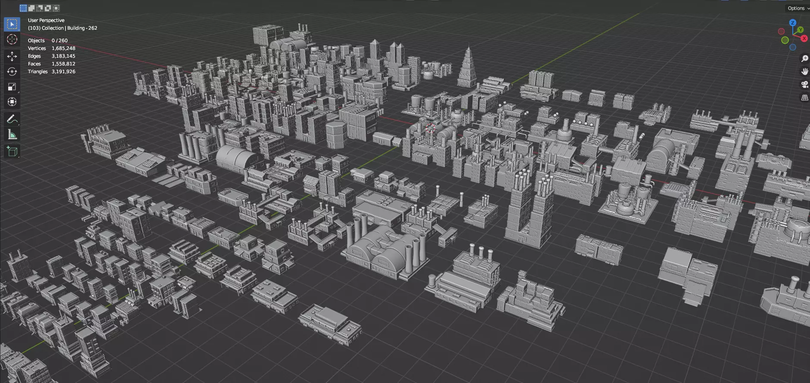810x383 pixels.
Task: Click the Pan view hand icon
Action: click(x=804, y=72)
